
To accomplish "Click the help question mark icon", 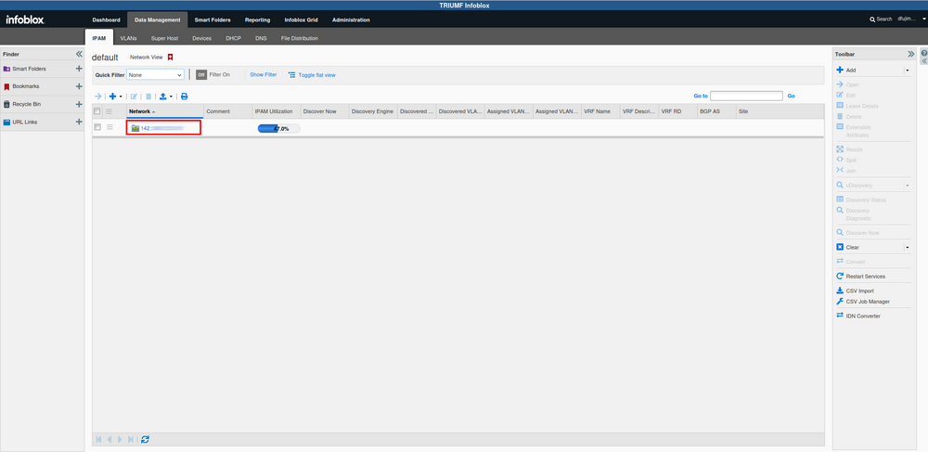I will coord(922,54).
